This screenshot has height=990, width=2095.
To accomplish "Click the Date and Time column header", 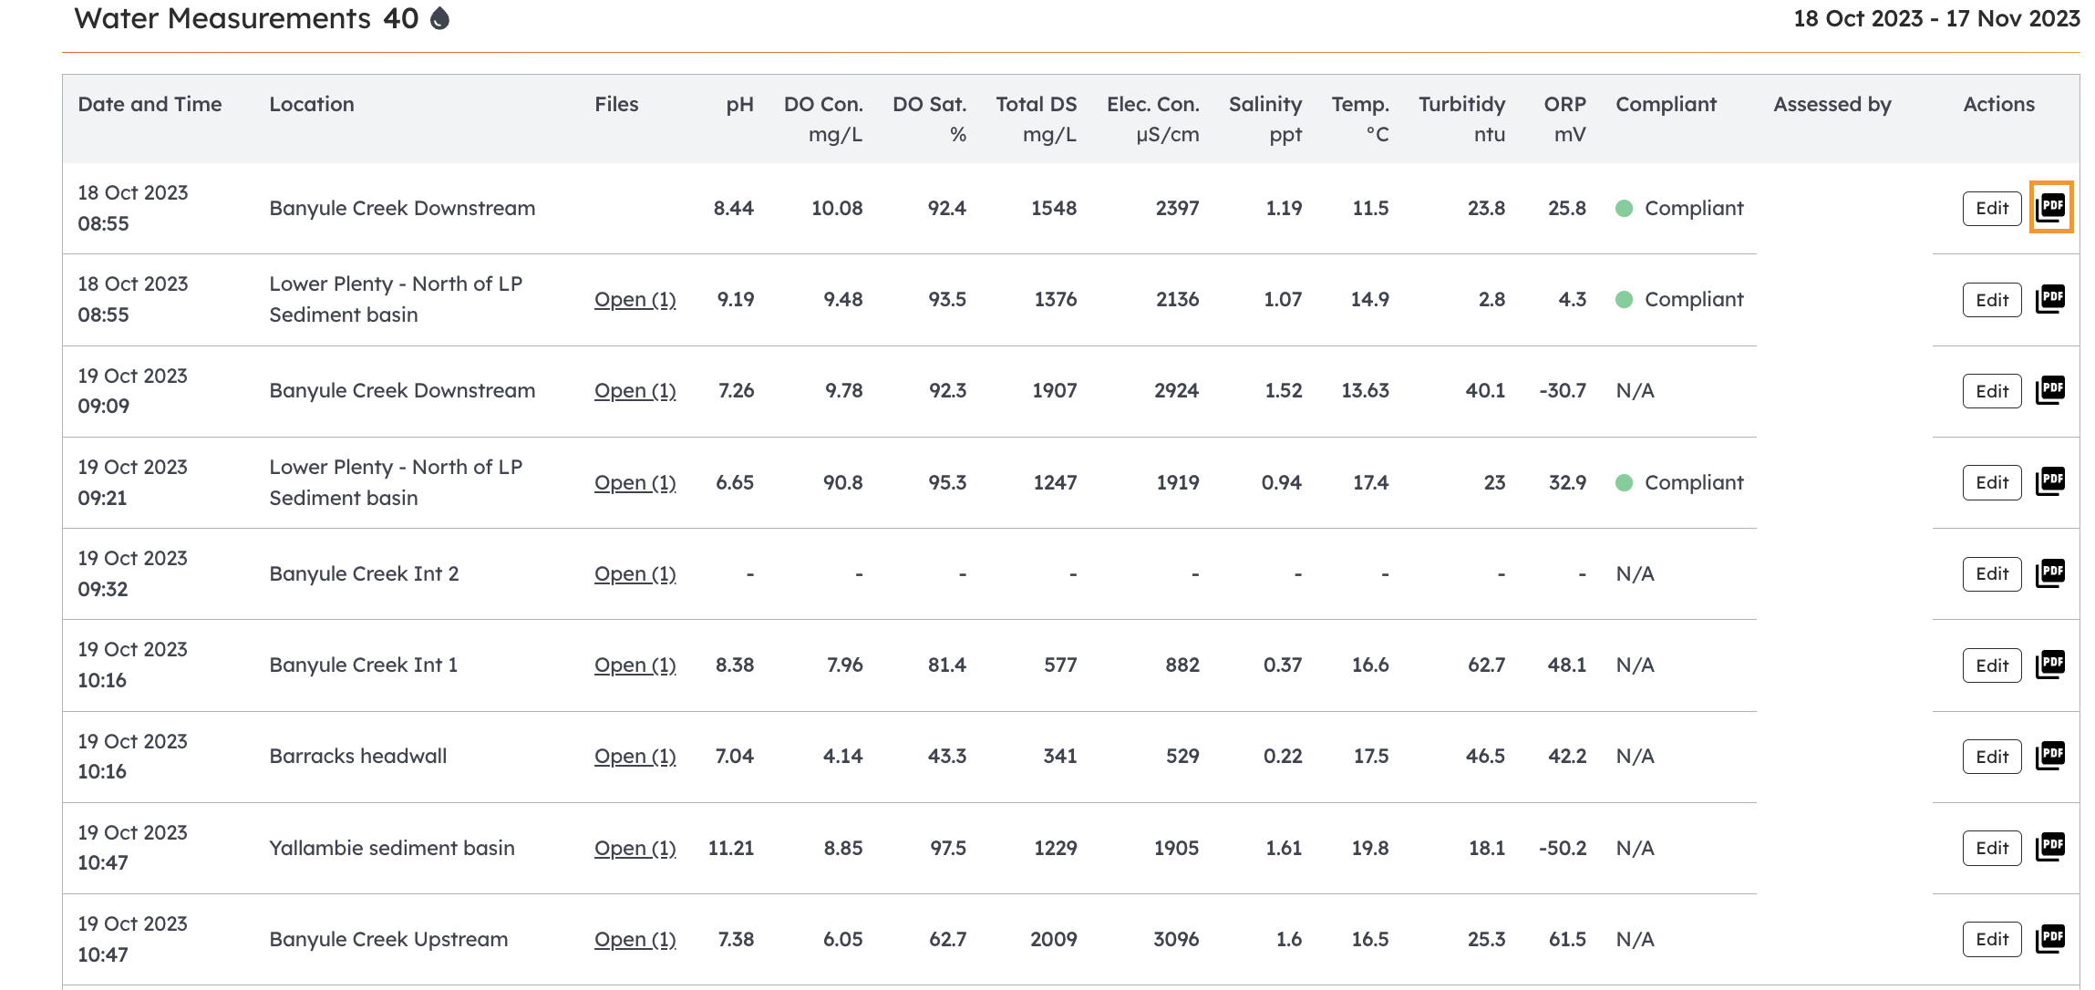I will [150, 104].
